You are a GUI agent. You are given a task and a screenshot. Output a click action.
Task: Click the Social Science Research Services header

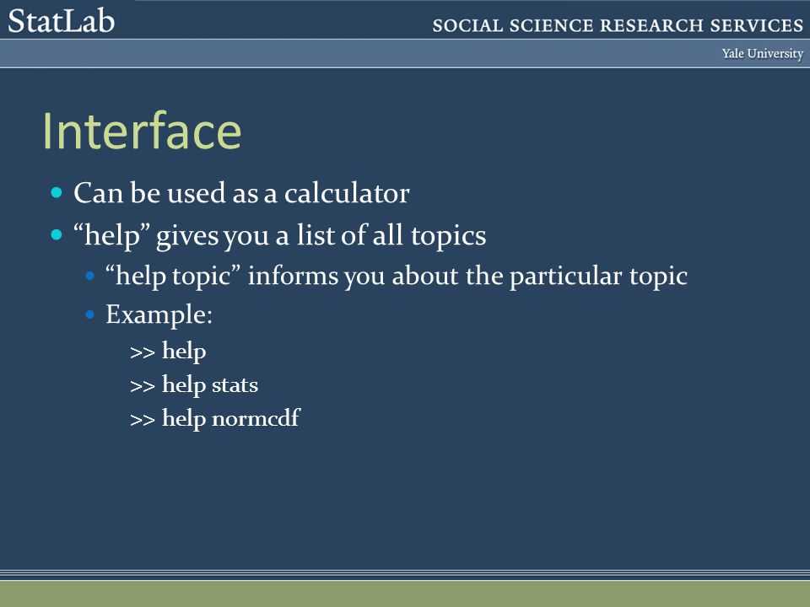click(618, 25)
